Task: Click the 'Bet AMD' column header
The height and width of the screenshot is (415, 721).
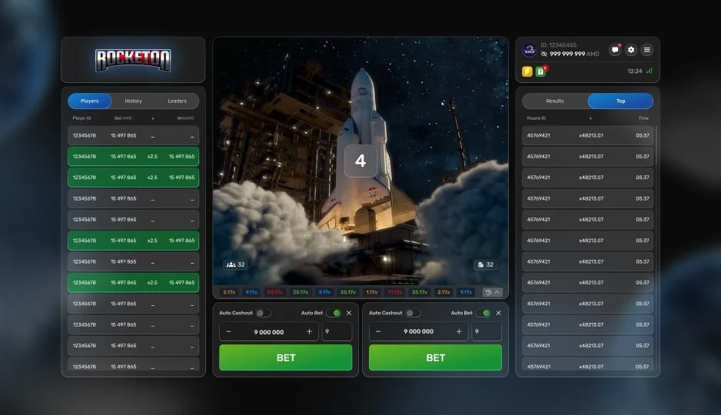Action: pos(123,118)
